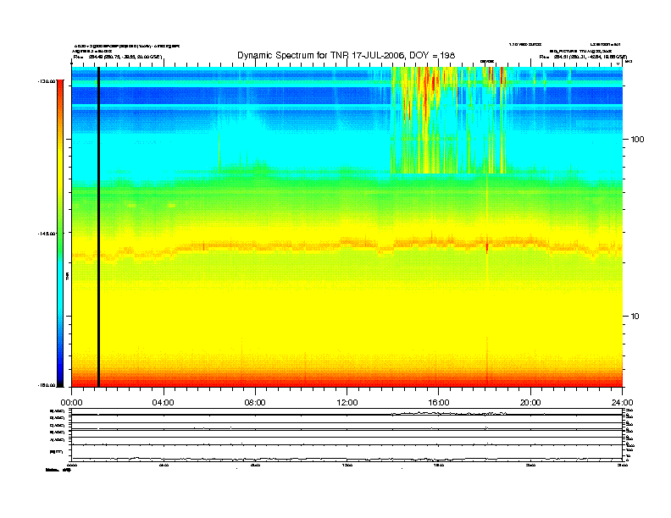The width and height of the screenshot is (671, 518).
Task: Click the "-160.00" label at color scale bottom
Action: click(x=46, y=385)
